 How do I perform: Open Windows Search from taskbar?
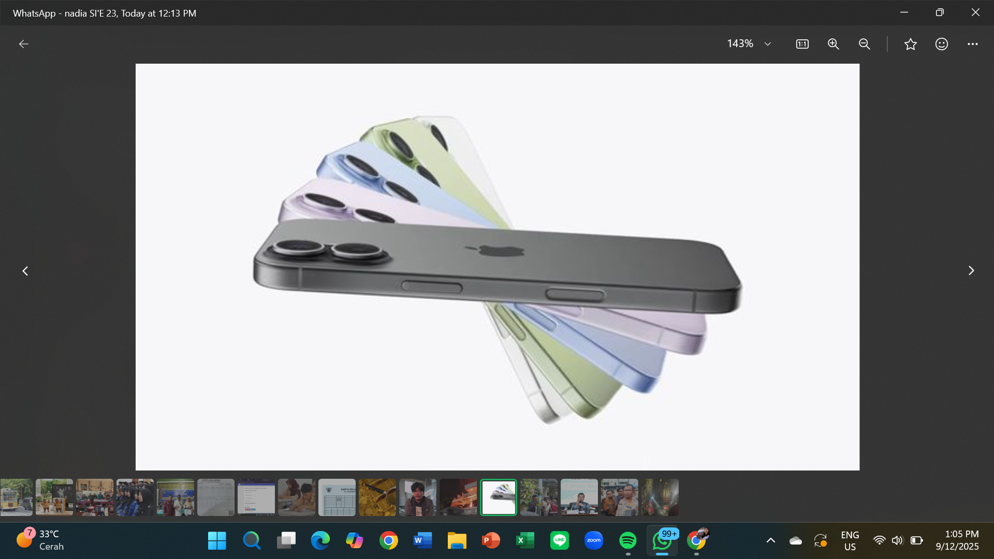click(252, 541)
